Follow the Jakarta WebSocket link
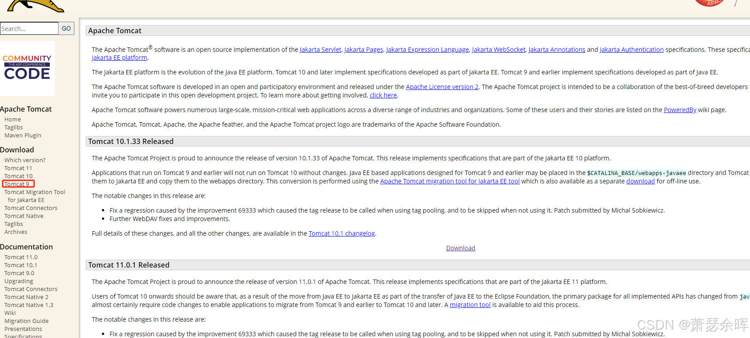This screenshot has height=338, width=750. 499,50
